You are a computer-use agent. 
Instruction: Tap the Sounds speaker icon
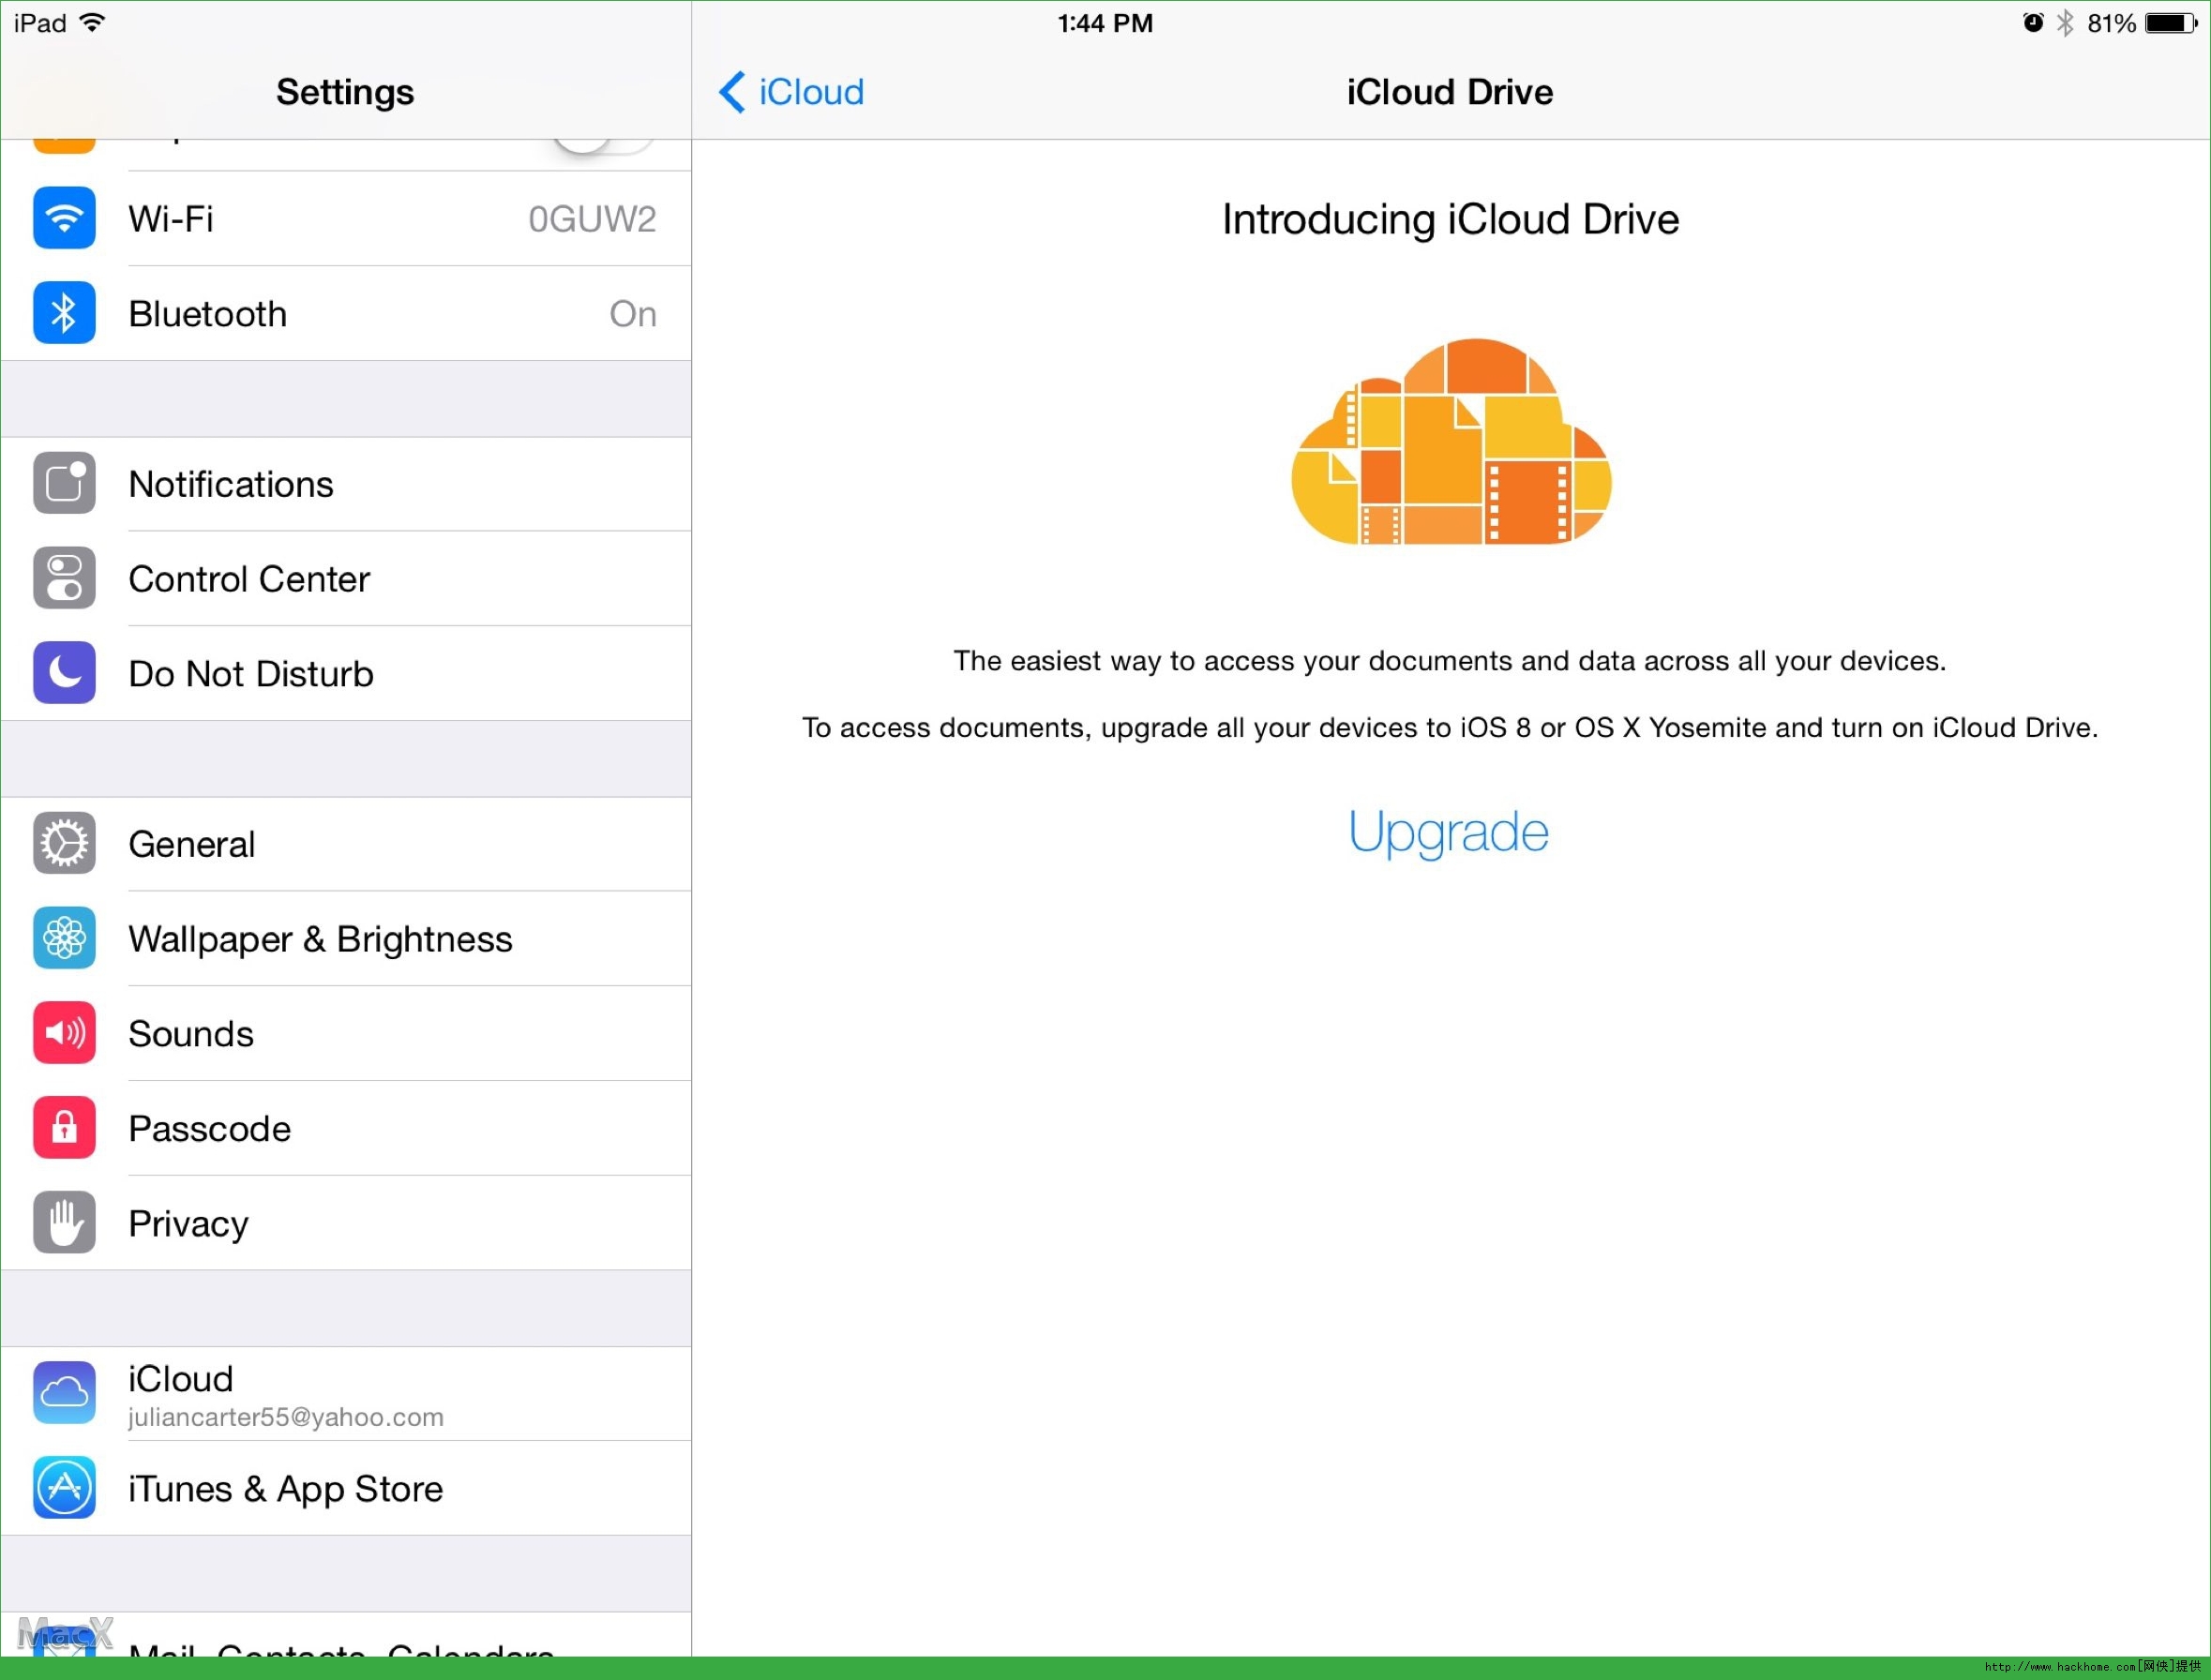tap(64, 1033)
